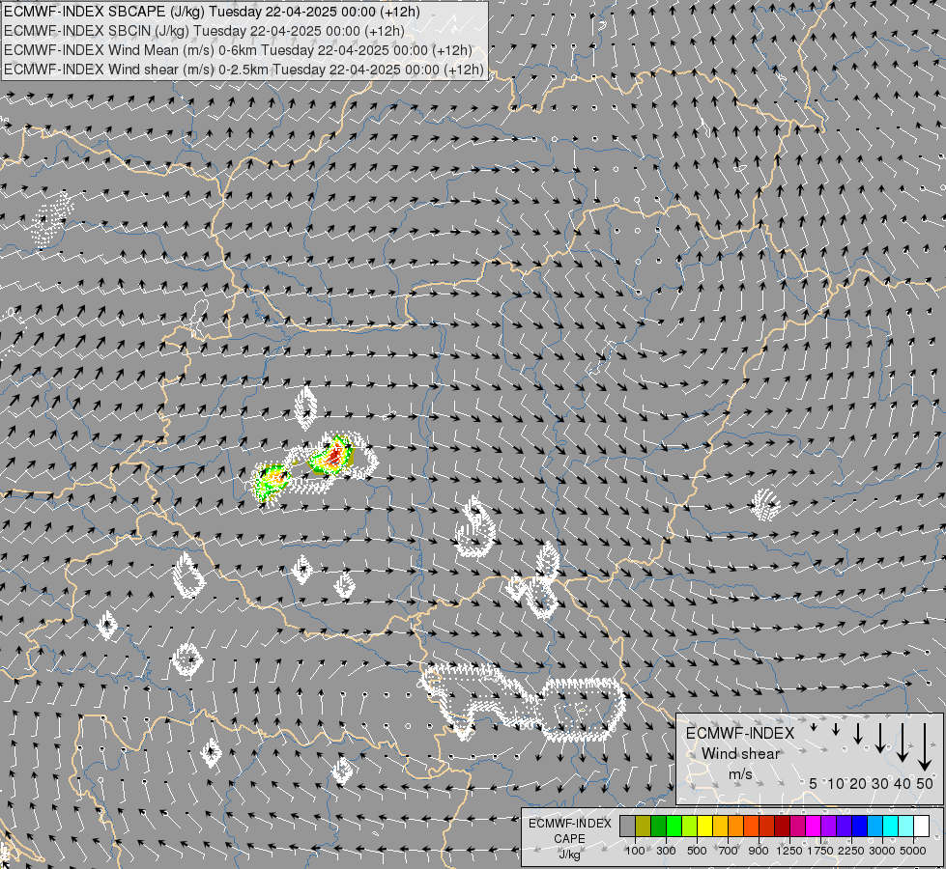This screenshot has width=946, height=869.
Task: Click the gray CAPE legend swatch
Action: [627, 826]
